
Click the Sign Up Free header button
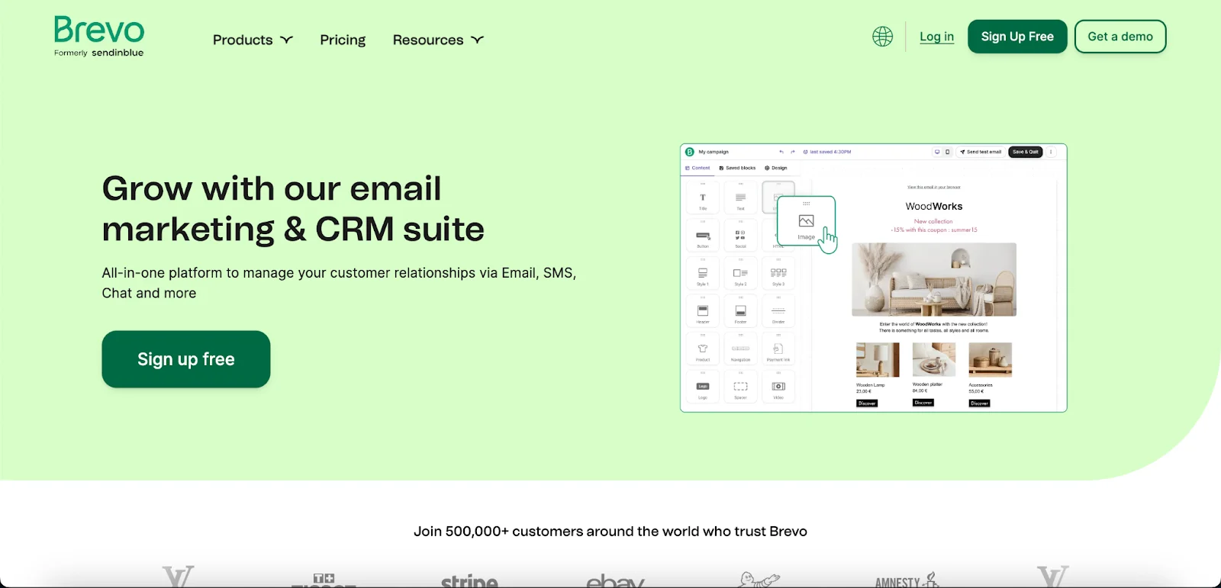(1017, 37)
